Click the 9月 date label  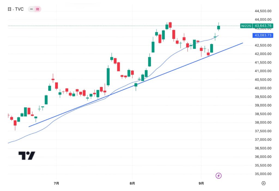(201, 183)
